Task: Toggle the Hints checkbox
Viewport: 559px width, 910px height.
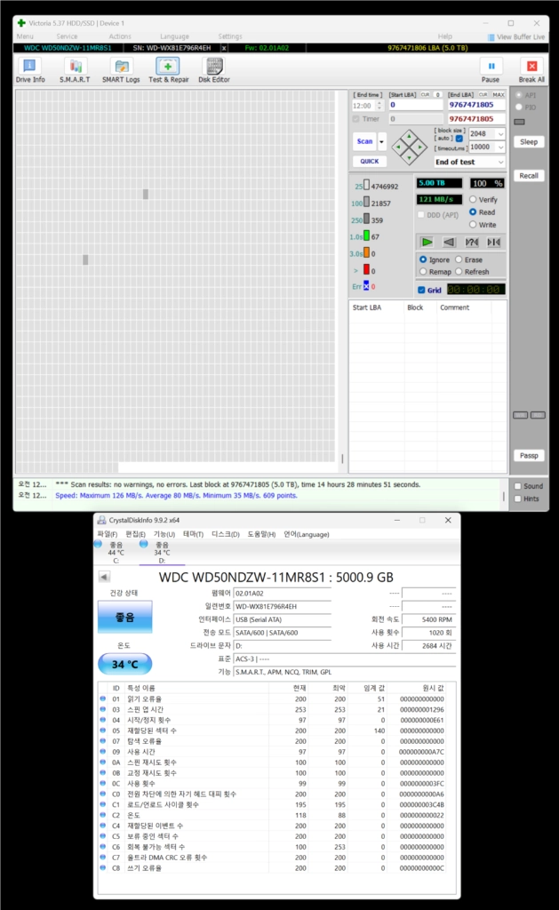Action: click(518, 499)
